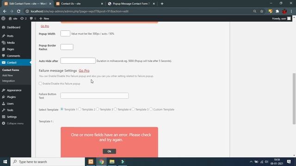Open volume control in tray
This screenshot has height=166, width=296.
(266, 162)
